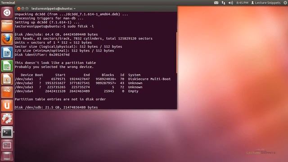Image resolution: width=288 pixels, height=162 pixels.
Task: Click the /dev/sda3 partition row
Action: (79, 87)
